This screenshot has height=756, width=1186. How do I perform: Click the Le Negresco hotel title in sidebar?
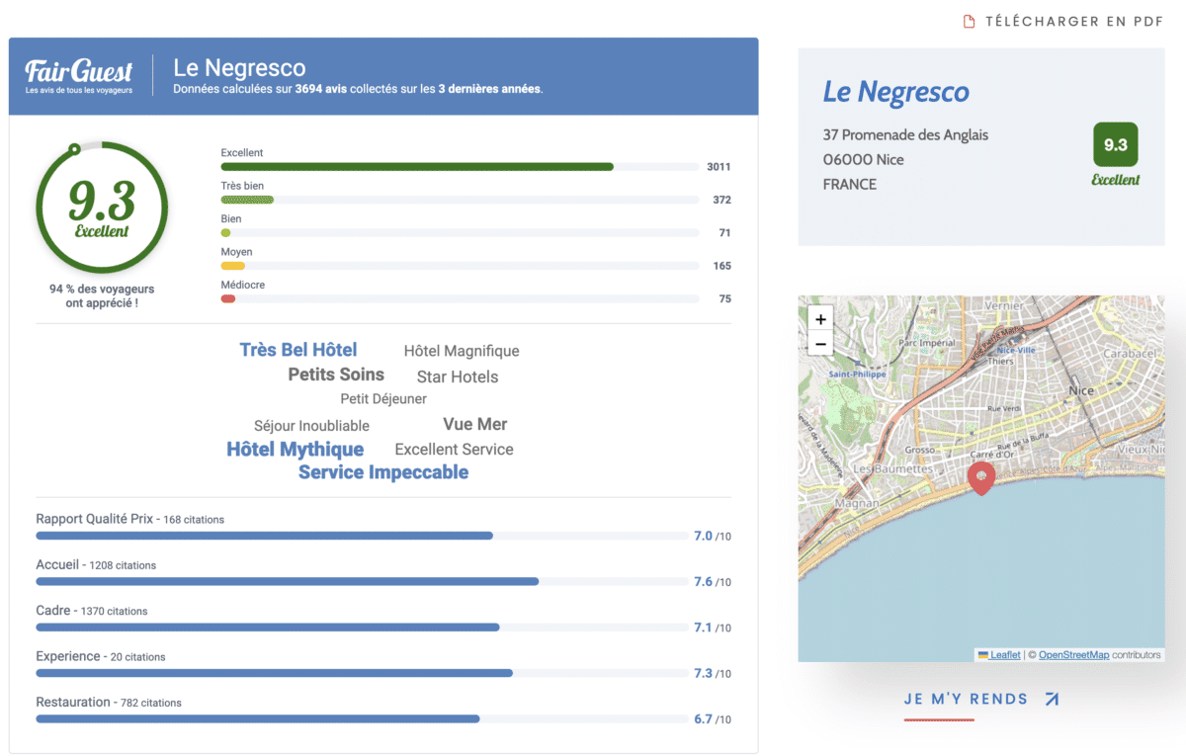tap(895, 92)
